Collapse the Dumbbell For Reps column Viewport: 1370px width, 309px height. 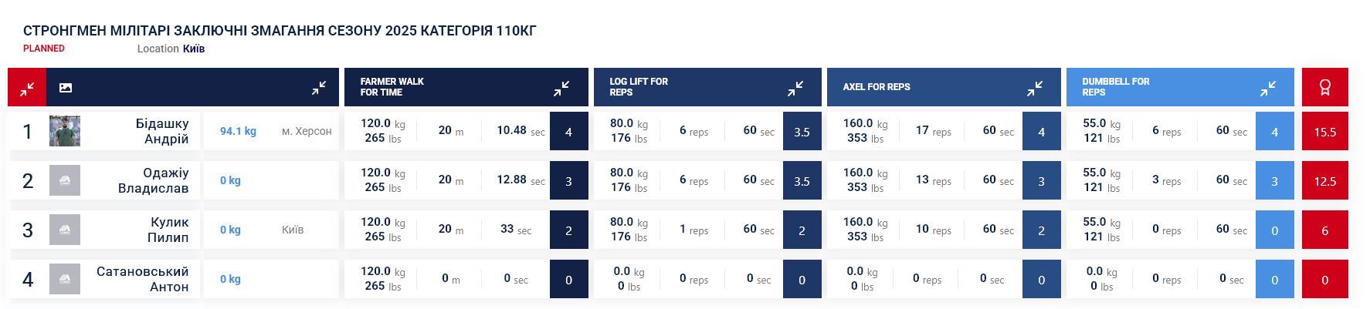[1268, 88]
